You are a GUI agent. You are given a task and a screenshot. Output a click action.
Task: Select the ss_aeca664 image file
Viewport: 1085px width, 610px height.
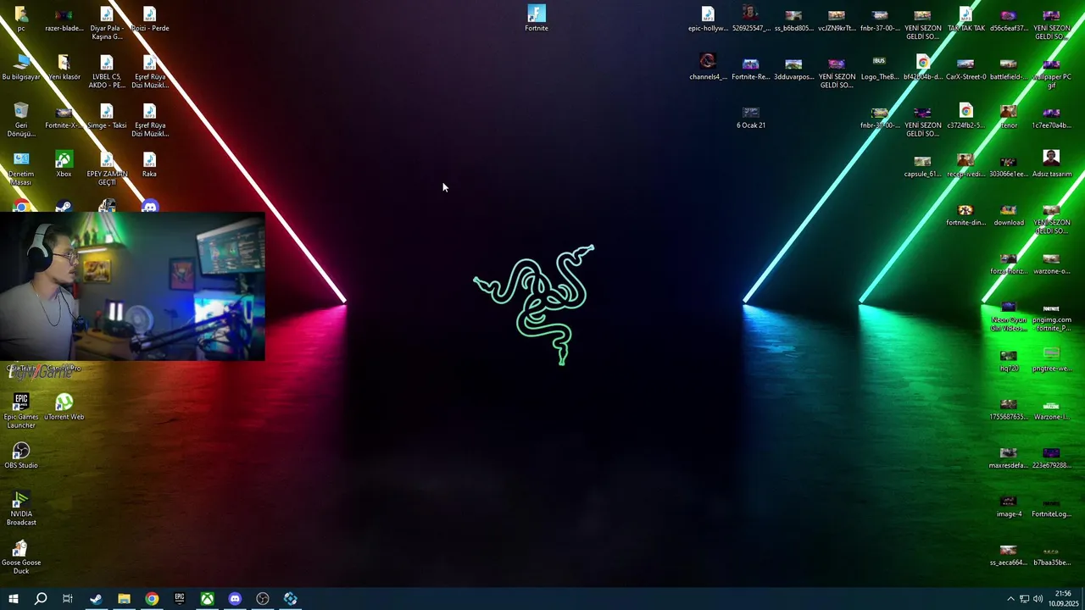click(1009, 553)
